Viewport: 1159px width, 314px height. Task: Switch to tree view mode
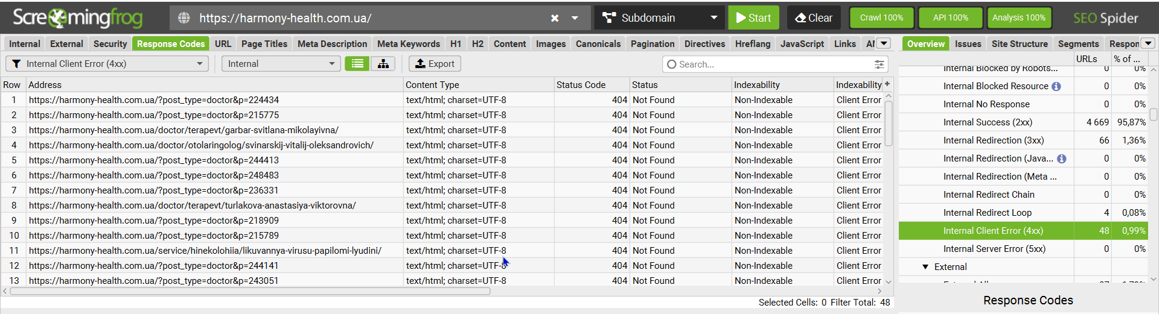pyautogui.click(x=383, y=64)
